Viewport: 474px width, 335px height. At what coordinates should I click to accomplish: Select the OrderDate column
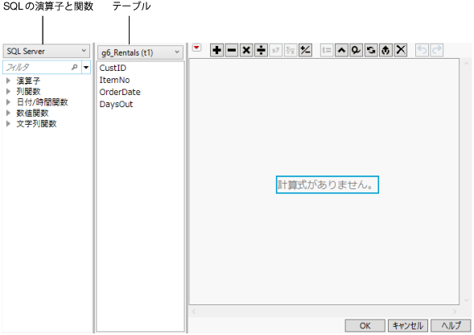pos(120,92)
